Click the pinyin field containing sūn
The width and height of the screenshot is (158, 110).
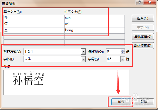click(x=95, y=18)
